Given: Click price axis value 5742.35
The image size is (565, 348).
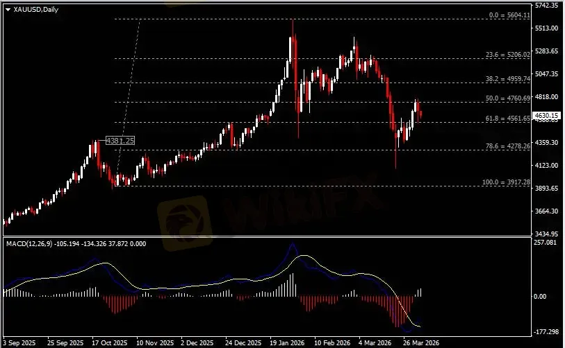Looking at the screenshot, I should (547, 6).
